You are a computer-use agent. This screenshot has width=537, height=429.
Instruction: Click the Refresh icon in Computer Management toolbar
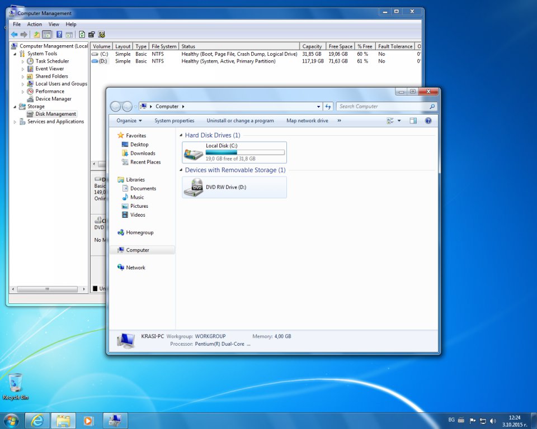[82, 35]
